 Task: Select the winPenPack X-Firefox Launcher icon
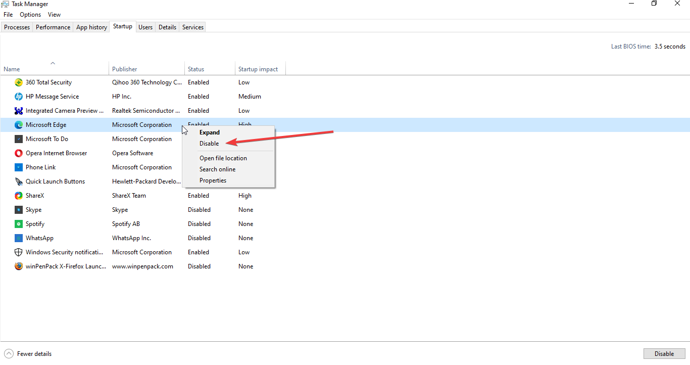click(x=19, y=266)
